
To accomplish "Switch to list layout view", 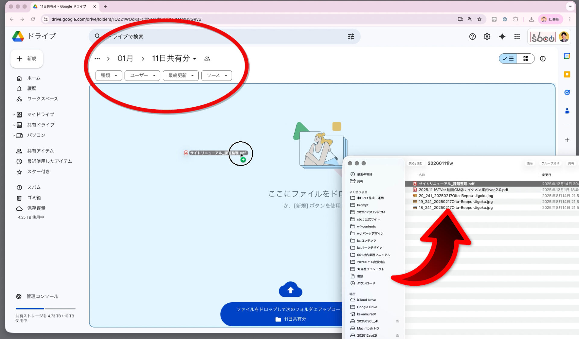I will click(508, 59).
